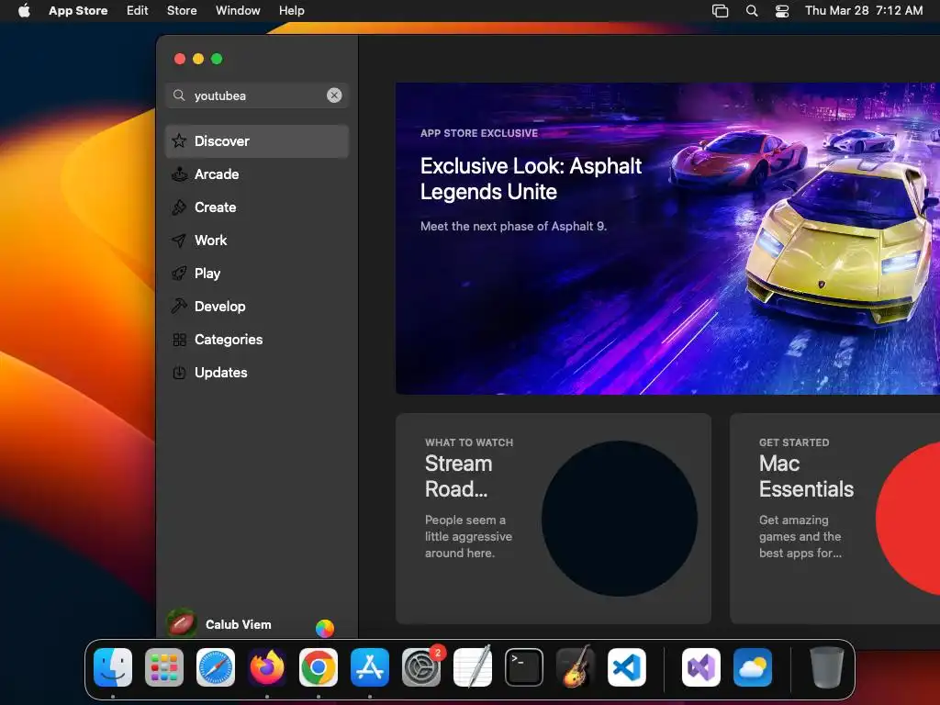Click "Meet the next phase of Asphalt 9." text
The width and height of the screenshot is (940, 705).
point(513,226)
